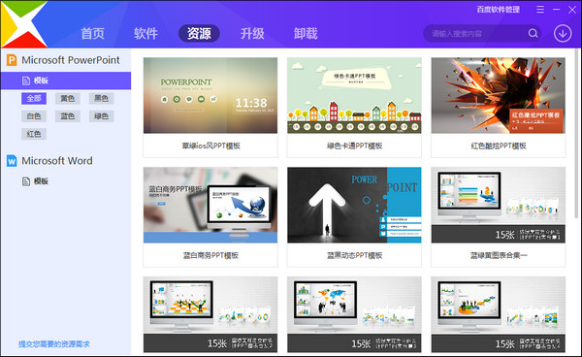Click the document icon beside Word 模板
The image size is (582, 357).
tap(26, 181)
